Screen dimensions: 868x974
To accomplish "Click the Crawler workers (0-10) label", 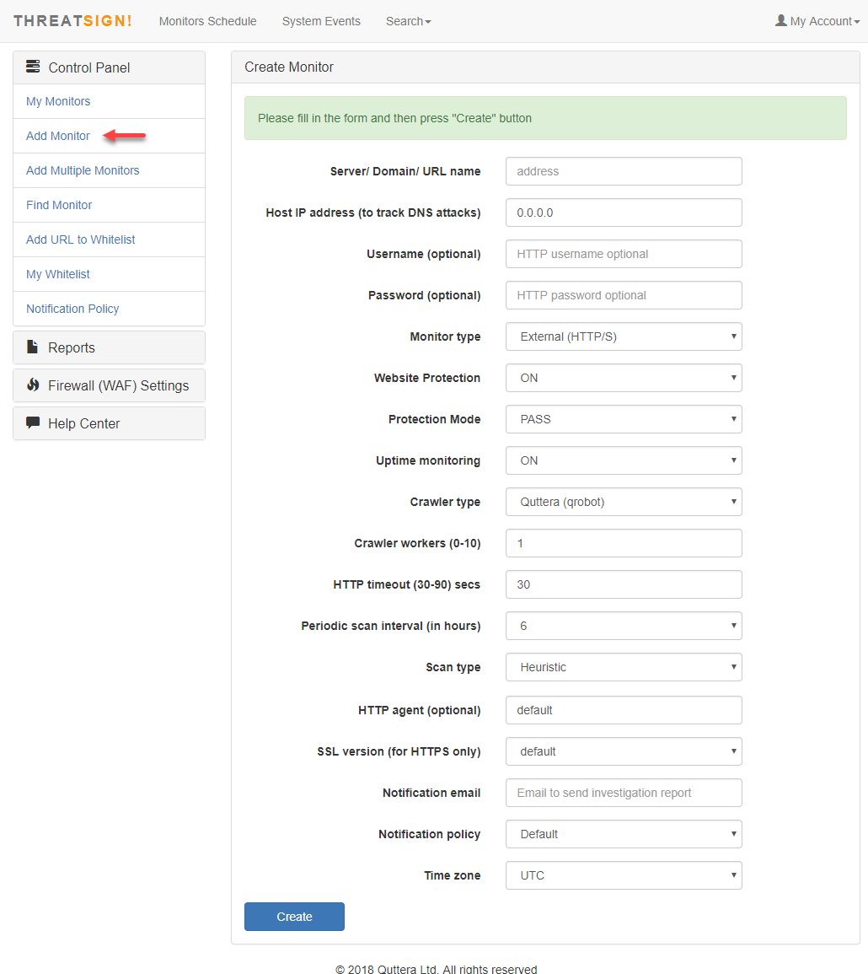I will [x=417, y=544].
